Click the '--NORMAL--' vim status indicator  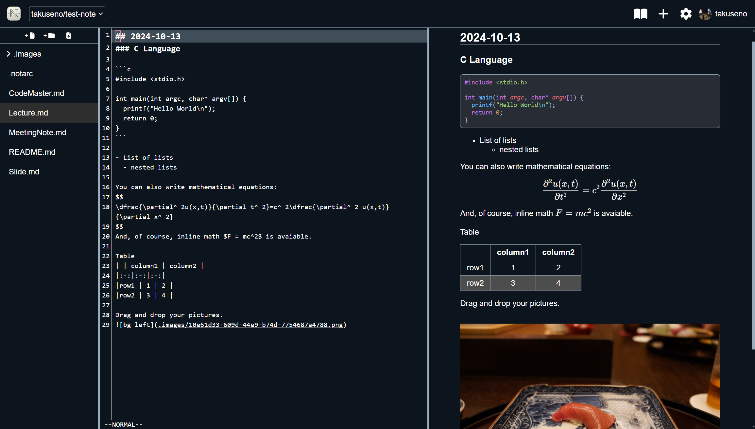pyautogui.click(x=124, y=424)
